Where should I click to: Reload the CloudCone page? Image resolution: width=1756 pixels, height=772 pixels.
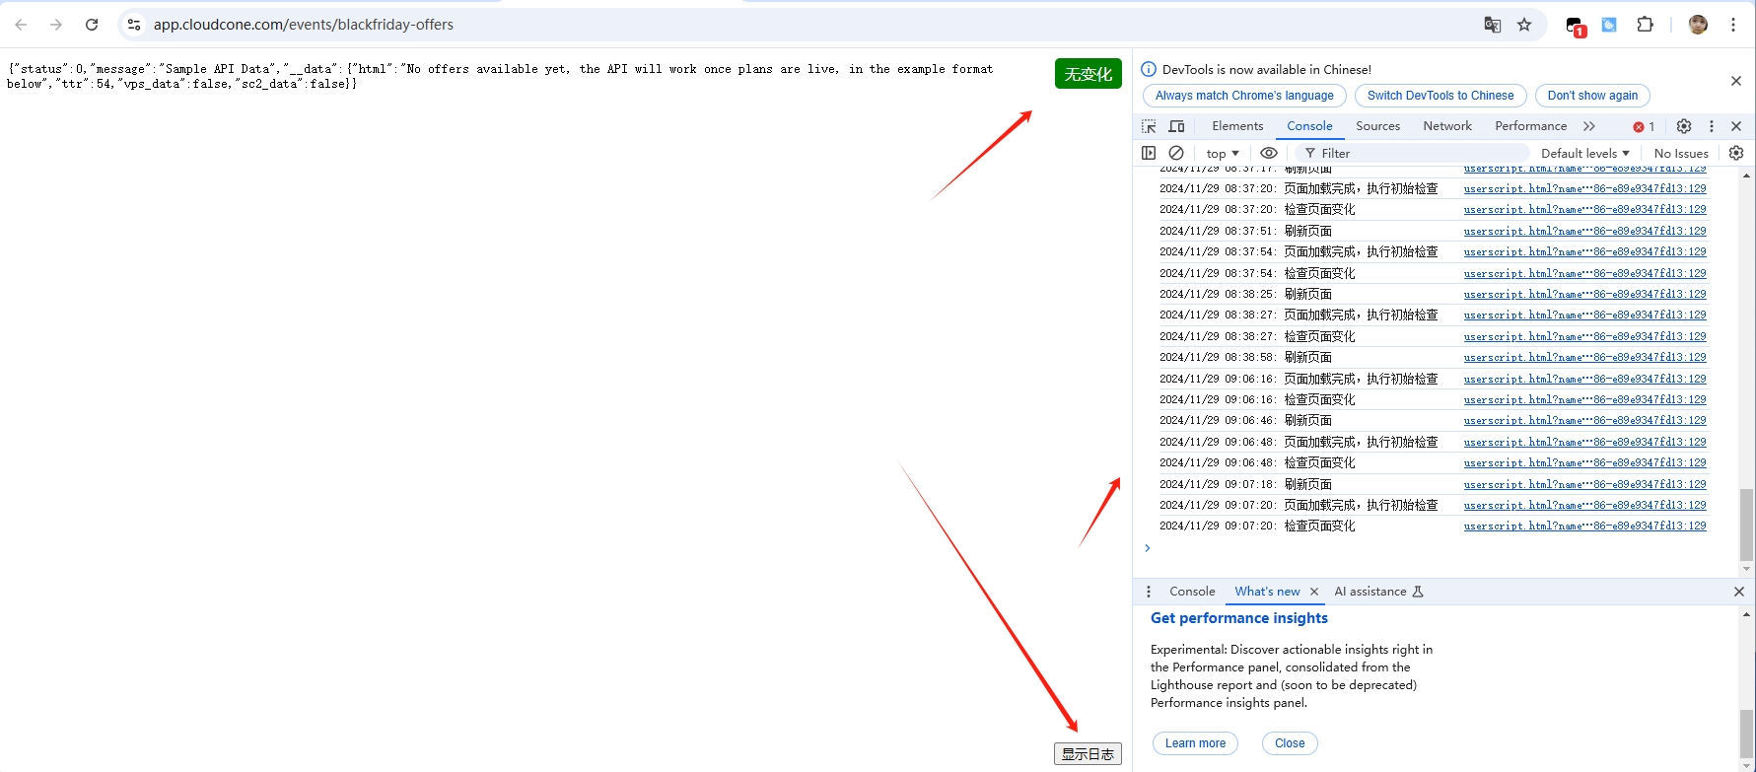[92, 25]
